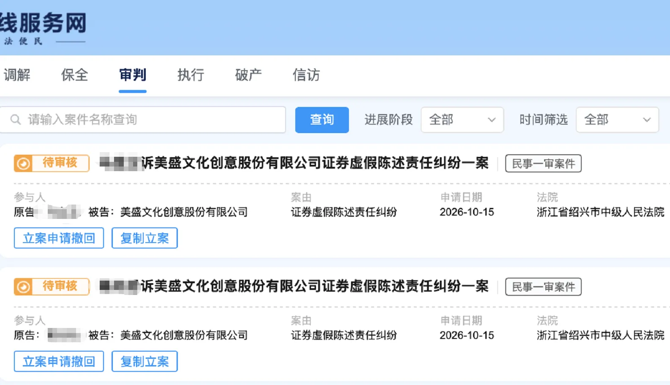
Task: Click the first case's 2026-10-15 date
Action: tap(467, 212)
